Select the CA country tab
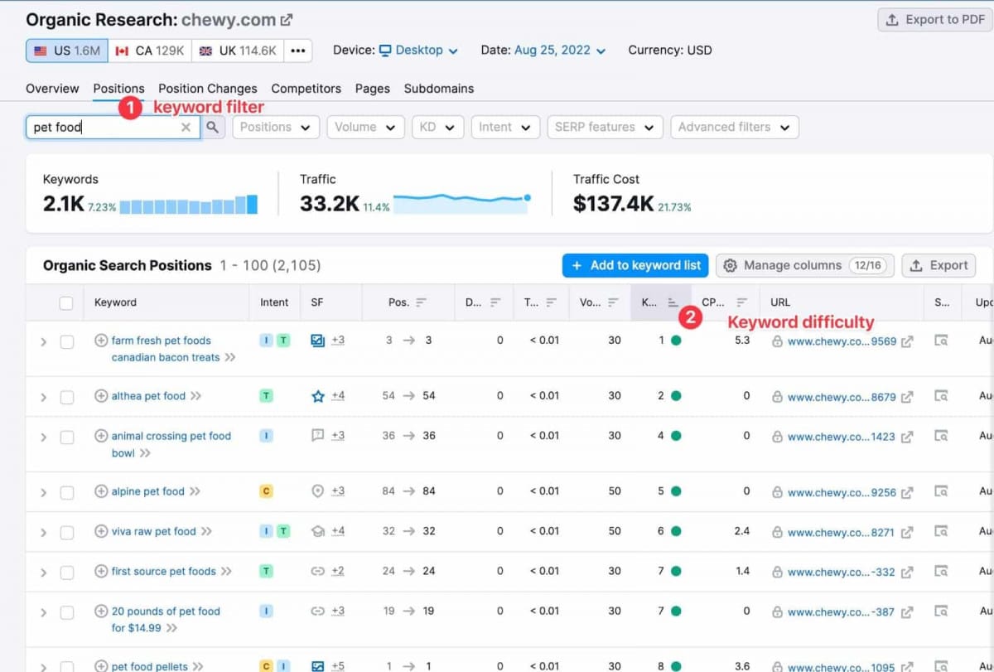This screenshot has width=994, height=672. coord(150,50)
